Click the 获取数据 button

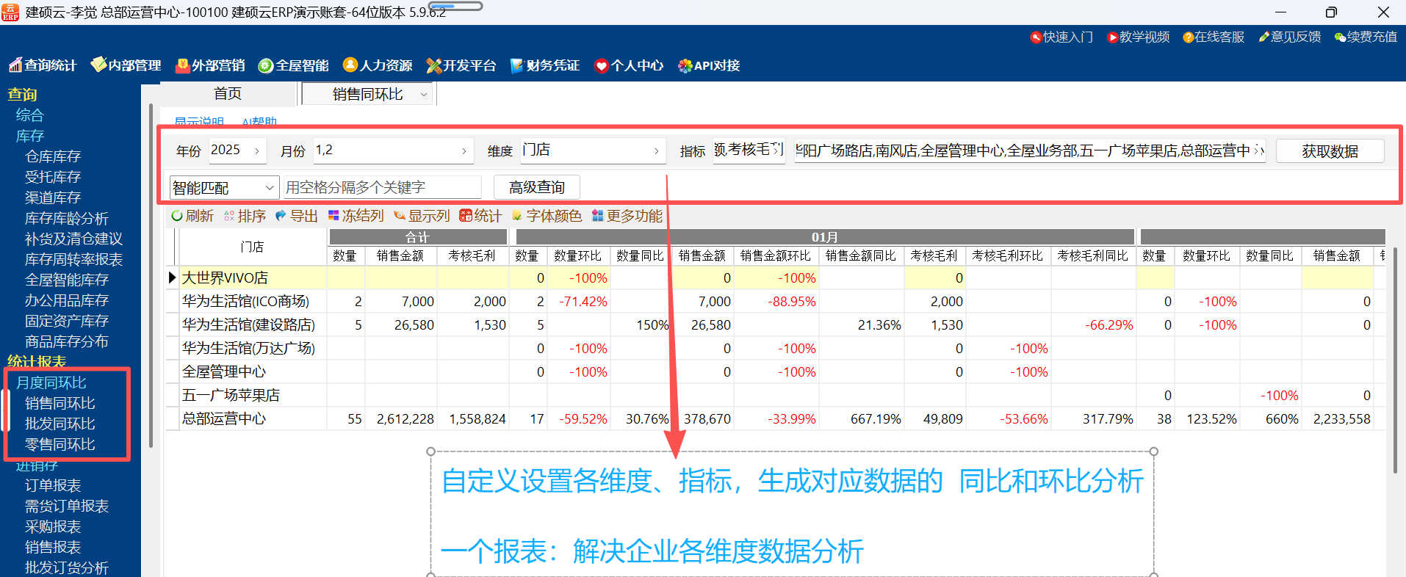pos(1330,151)
